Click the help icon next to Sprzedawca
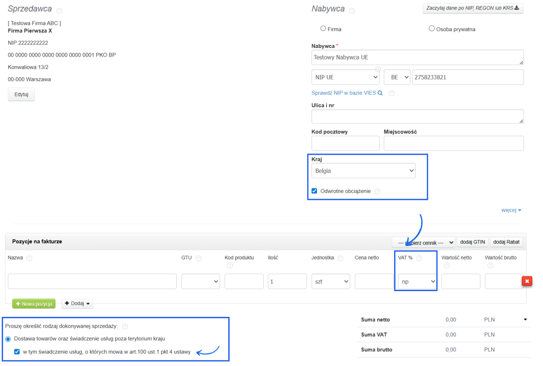 click(59, 11)
